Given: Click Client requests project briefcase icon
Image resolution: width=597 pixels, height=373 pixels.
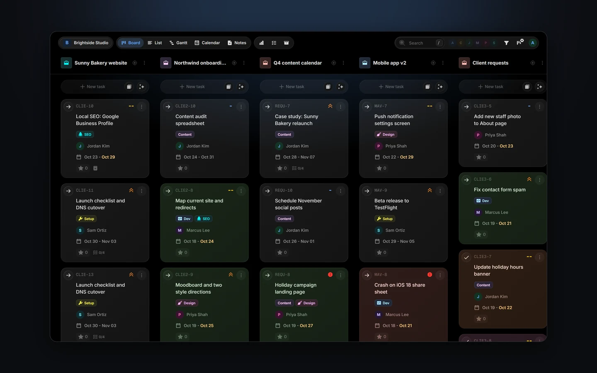Looking at the screenshot, I should pyautogui.click(x=464, y=63).
